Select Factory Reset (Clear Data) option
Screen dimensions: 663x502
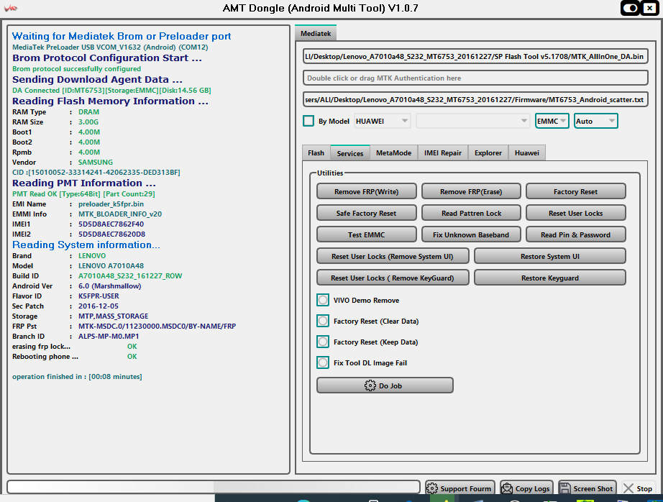click(x=323, y=321)
